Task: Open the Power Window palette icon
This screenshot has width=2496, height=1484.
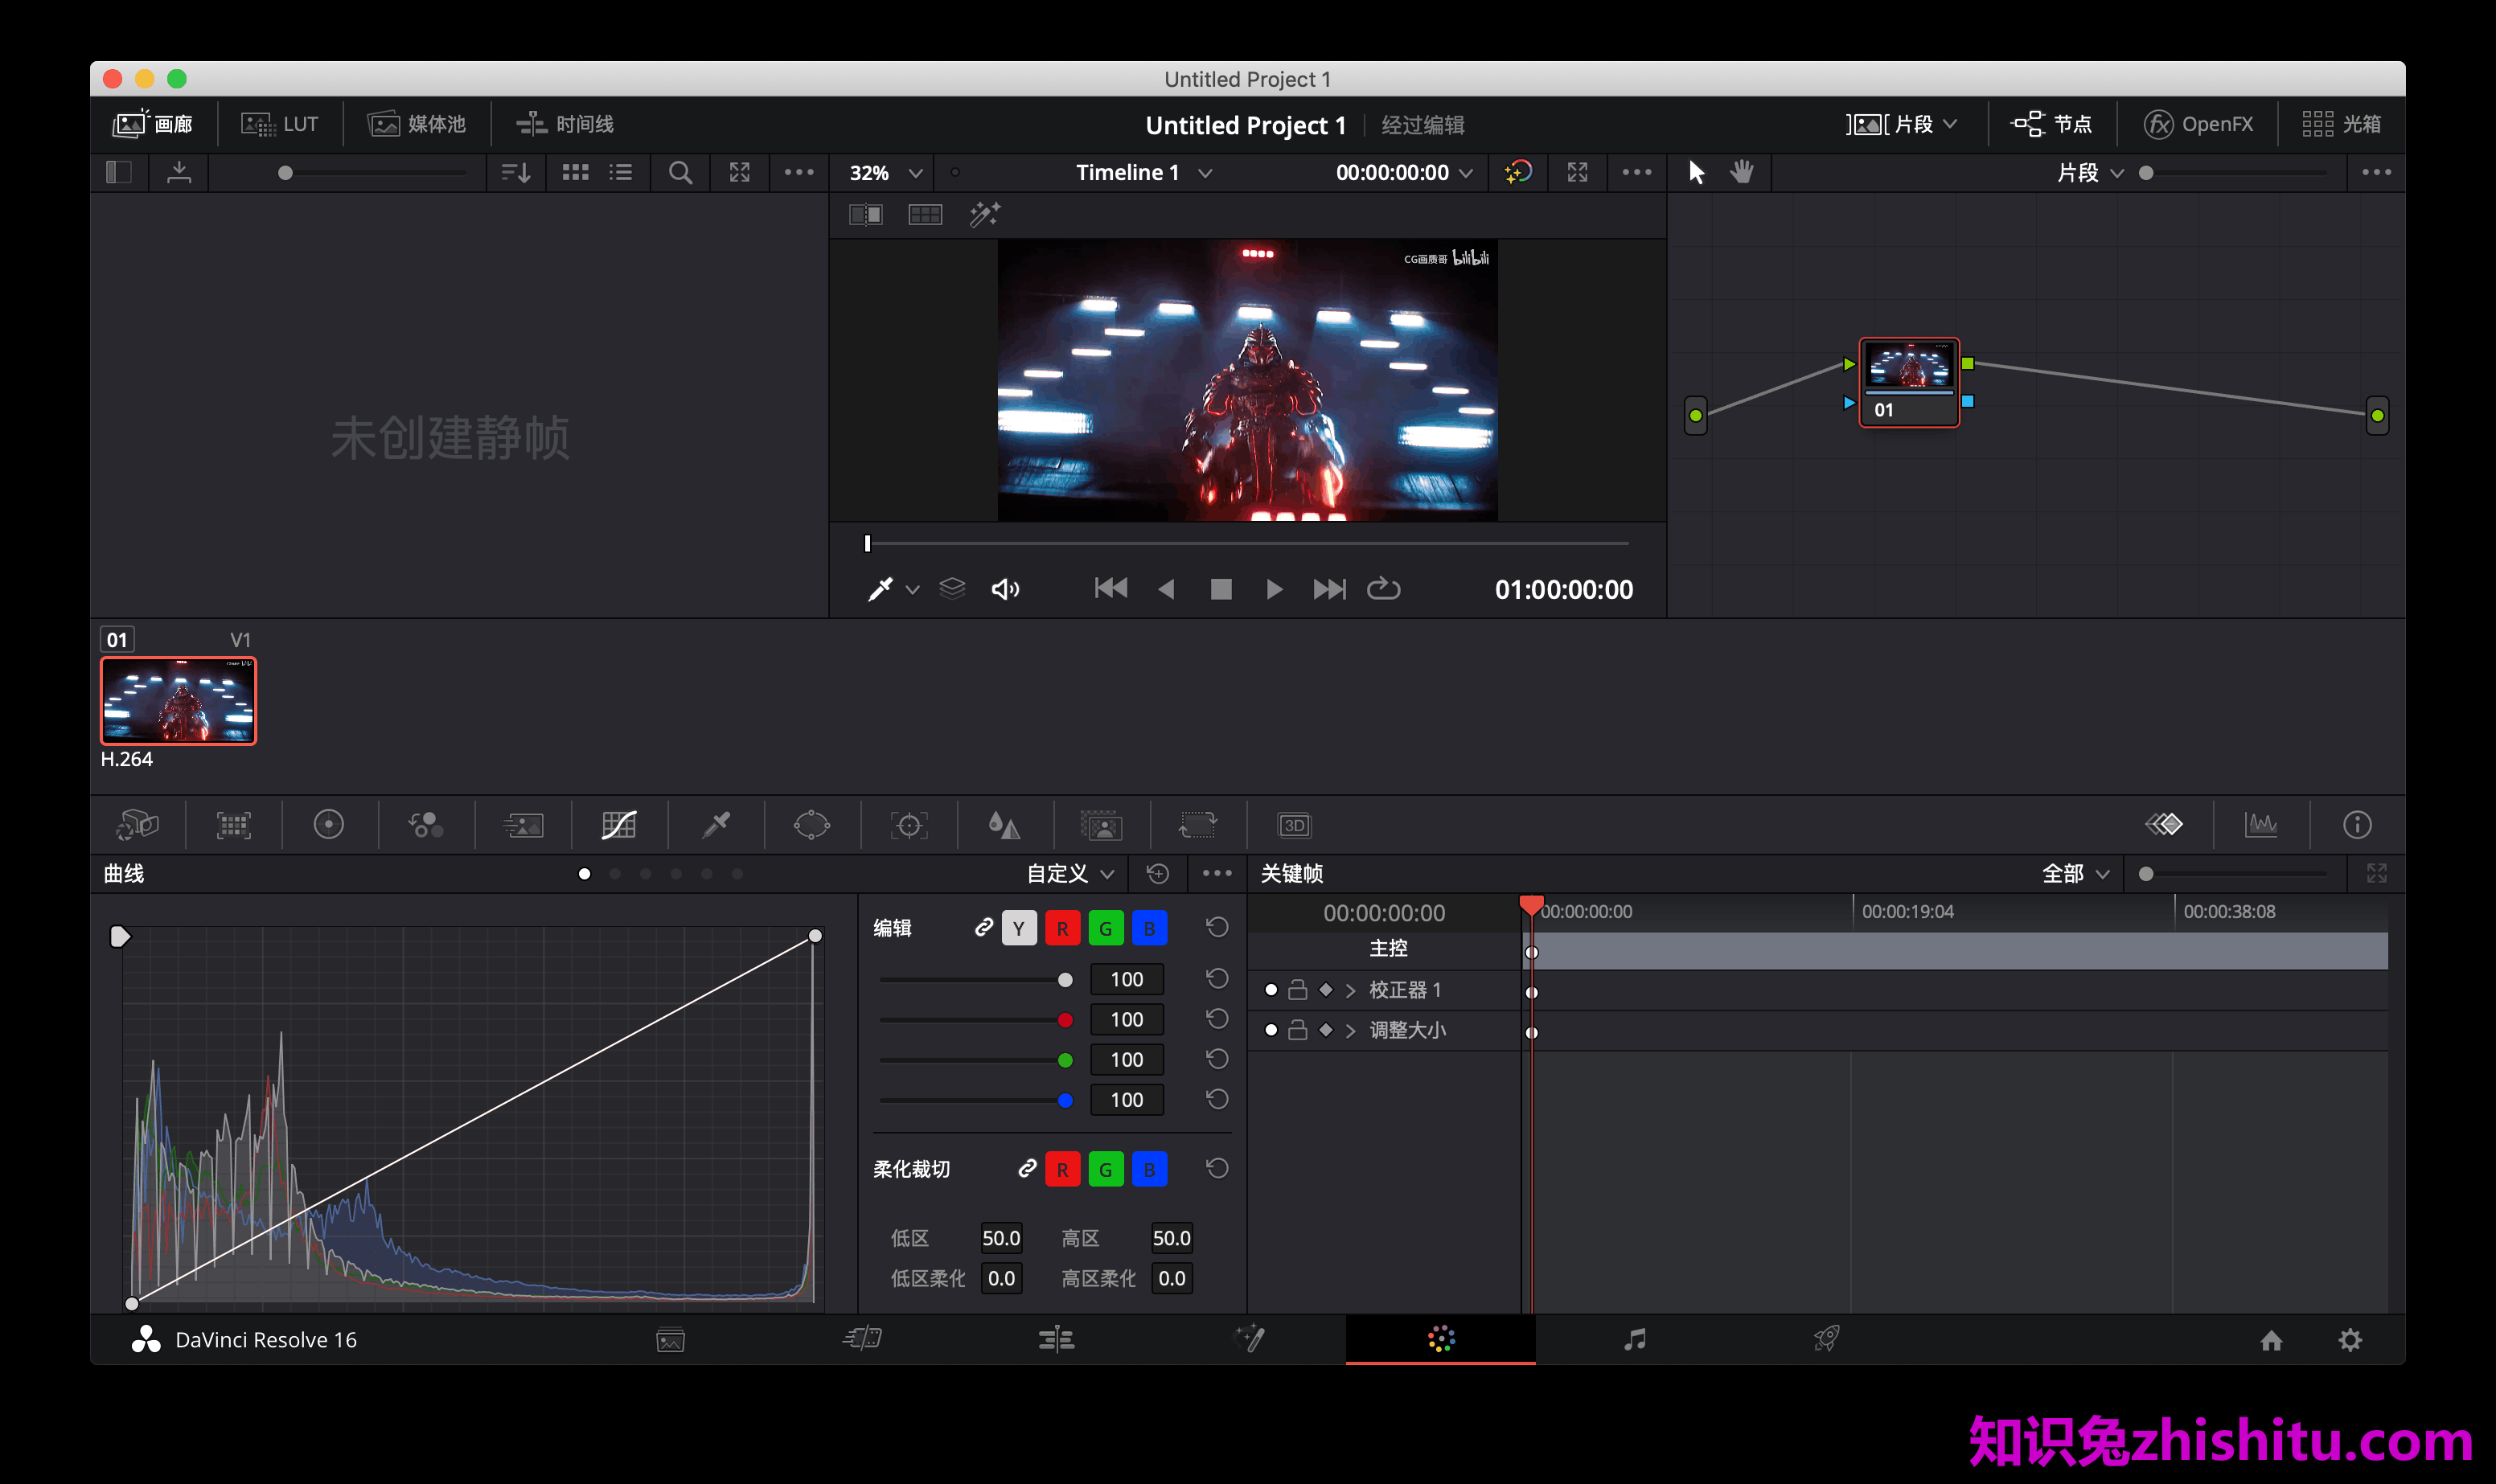Action: [812, 824]
